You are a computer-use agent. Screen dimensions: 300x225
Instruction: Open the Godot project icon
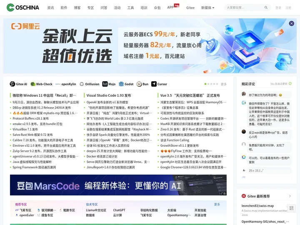tap(121, 84)
